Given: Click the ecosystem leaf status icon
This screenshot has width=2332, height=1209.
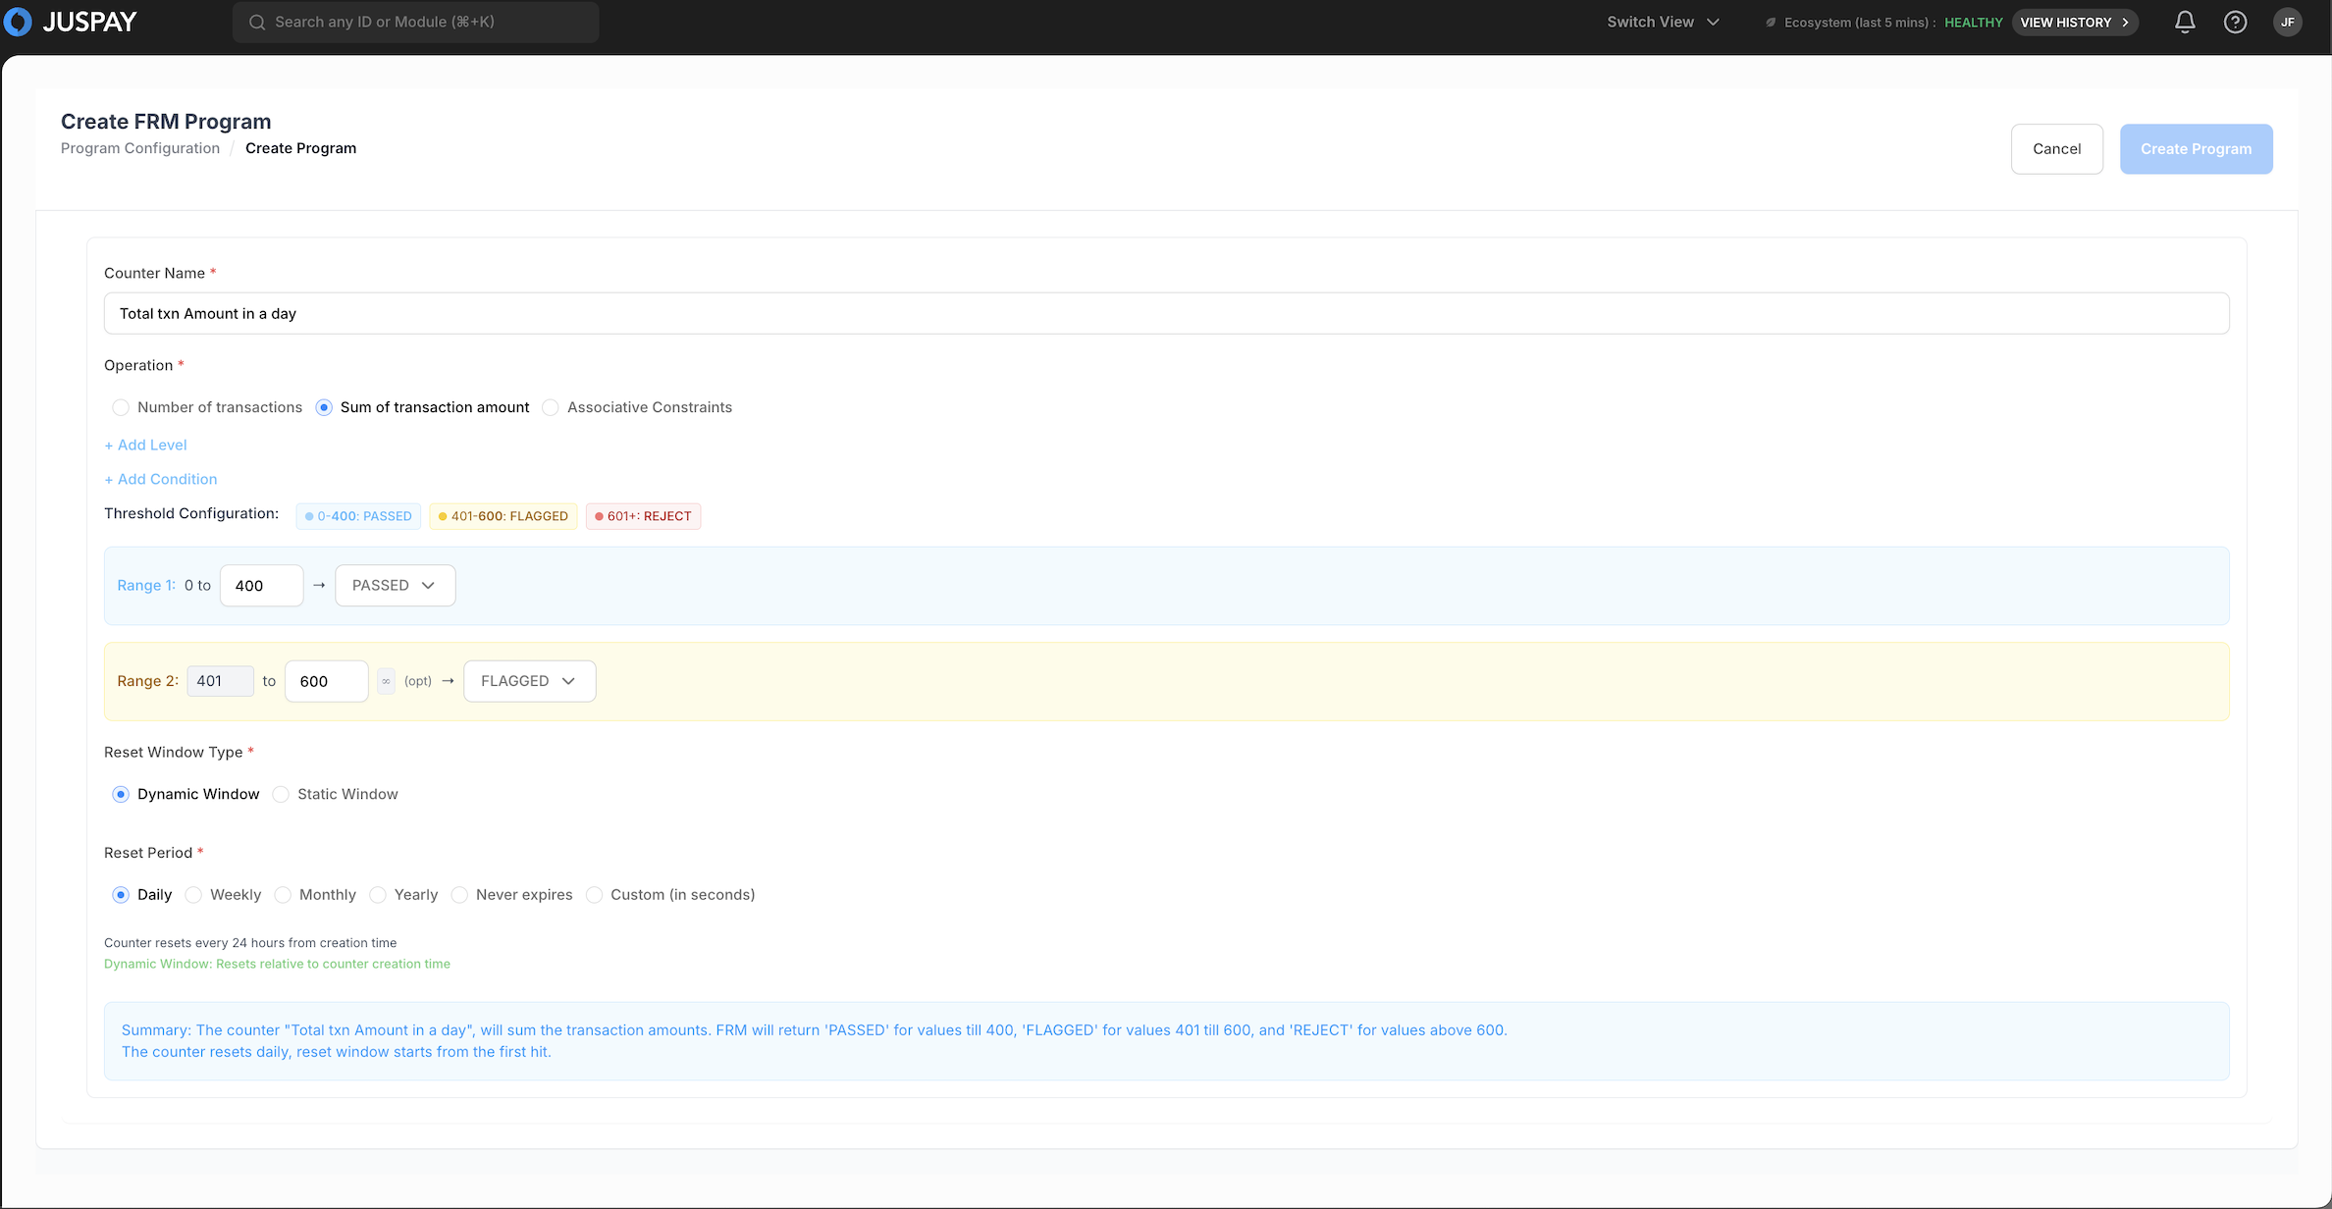Looking at the screenshot, I should [x=1771, y=23].
